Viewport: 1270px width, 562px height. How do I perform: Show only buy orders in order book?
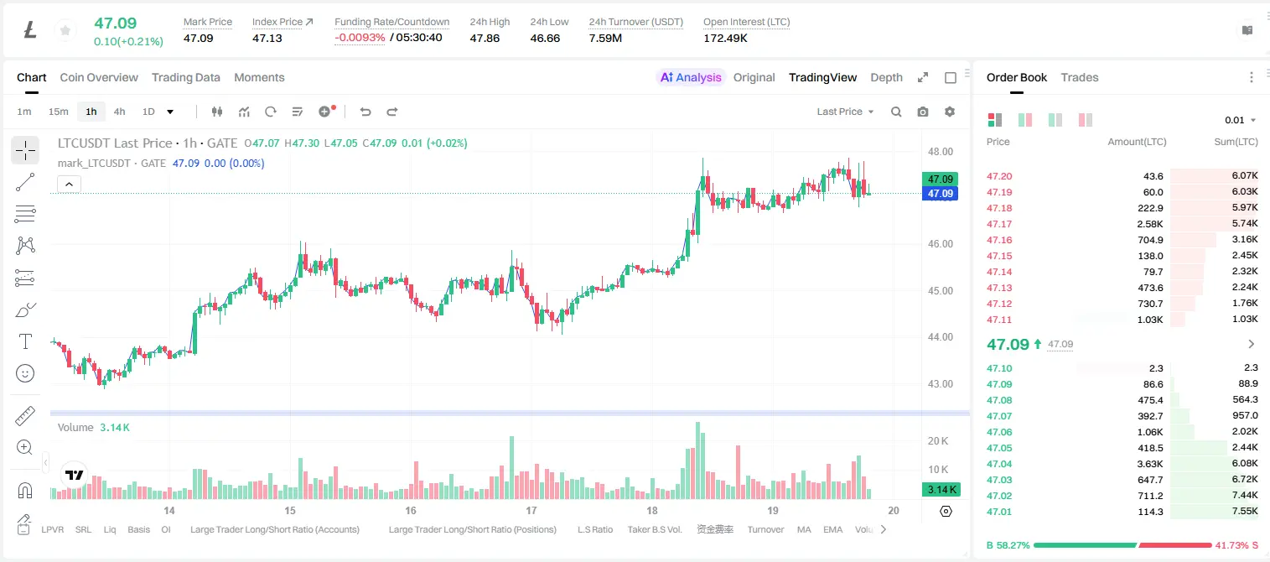[1055, 120]
